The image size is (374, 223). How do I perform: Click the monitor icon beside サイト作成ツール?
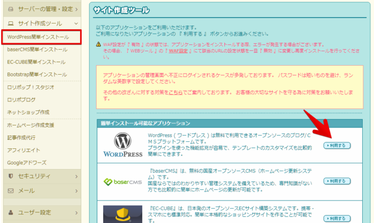click(11, 23)
